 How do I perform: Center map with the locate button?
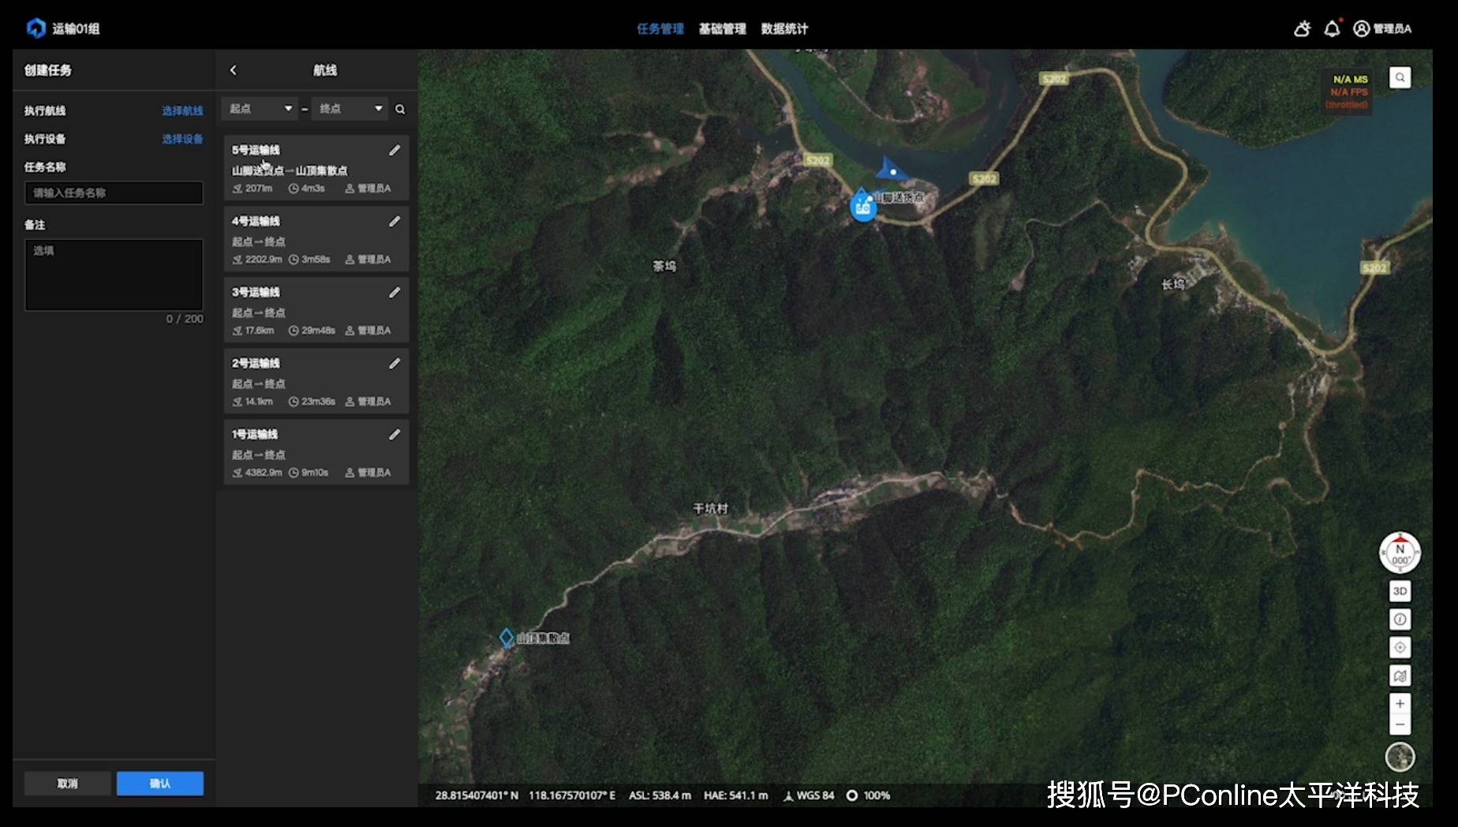coord(1400,648)
